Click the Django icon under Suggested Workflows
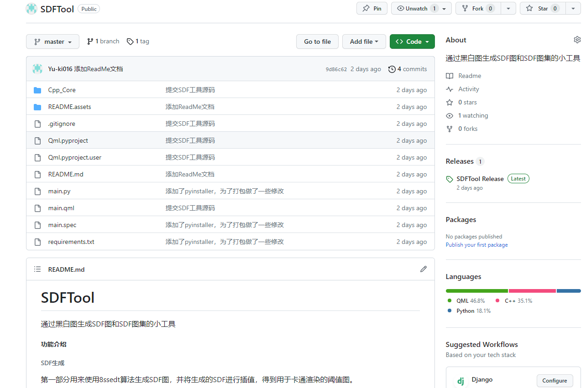 coord(460,379)
